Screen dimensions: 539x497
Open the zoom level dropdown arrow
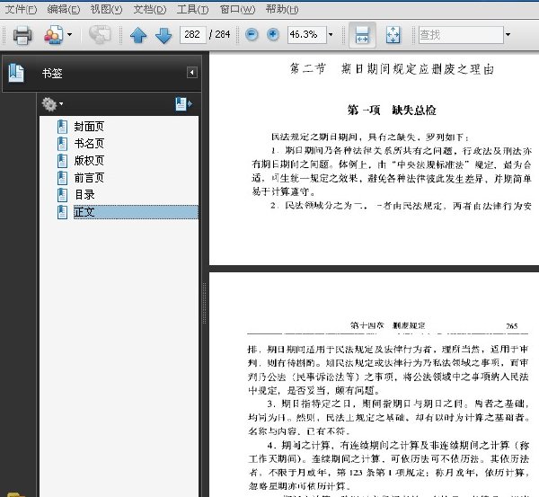coord(331,34)
